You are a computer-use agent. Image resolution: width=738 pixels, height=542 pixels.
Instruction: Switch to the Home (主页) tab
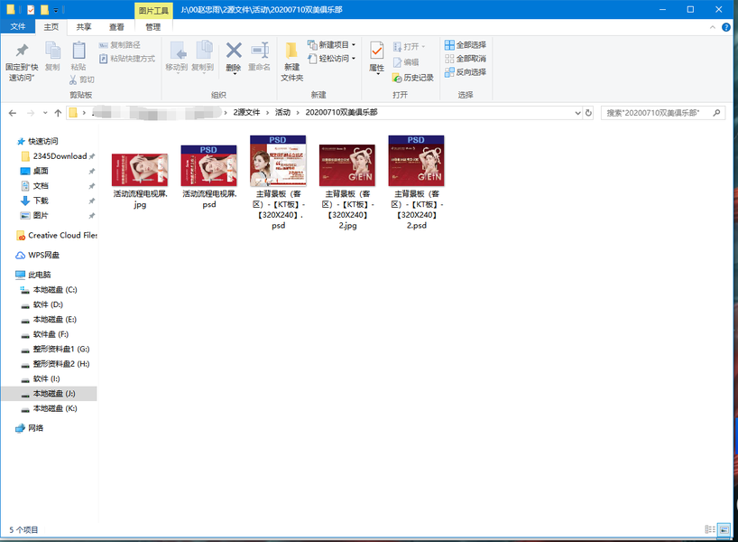(51, 27)
